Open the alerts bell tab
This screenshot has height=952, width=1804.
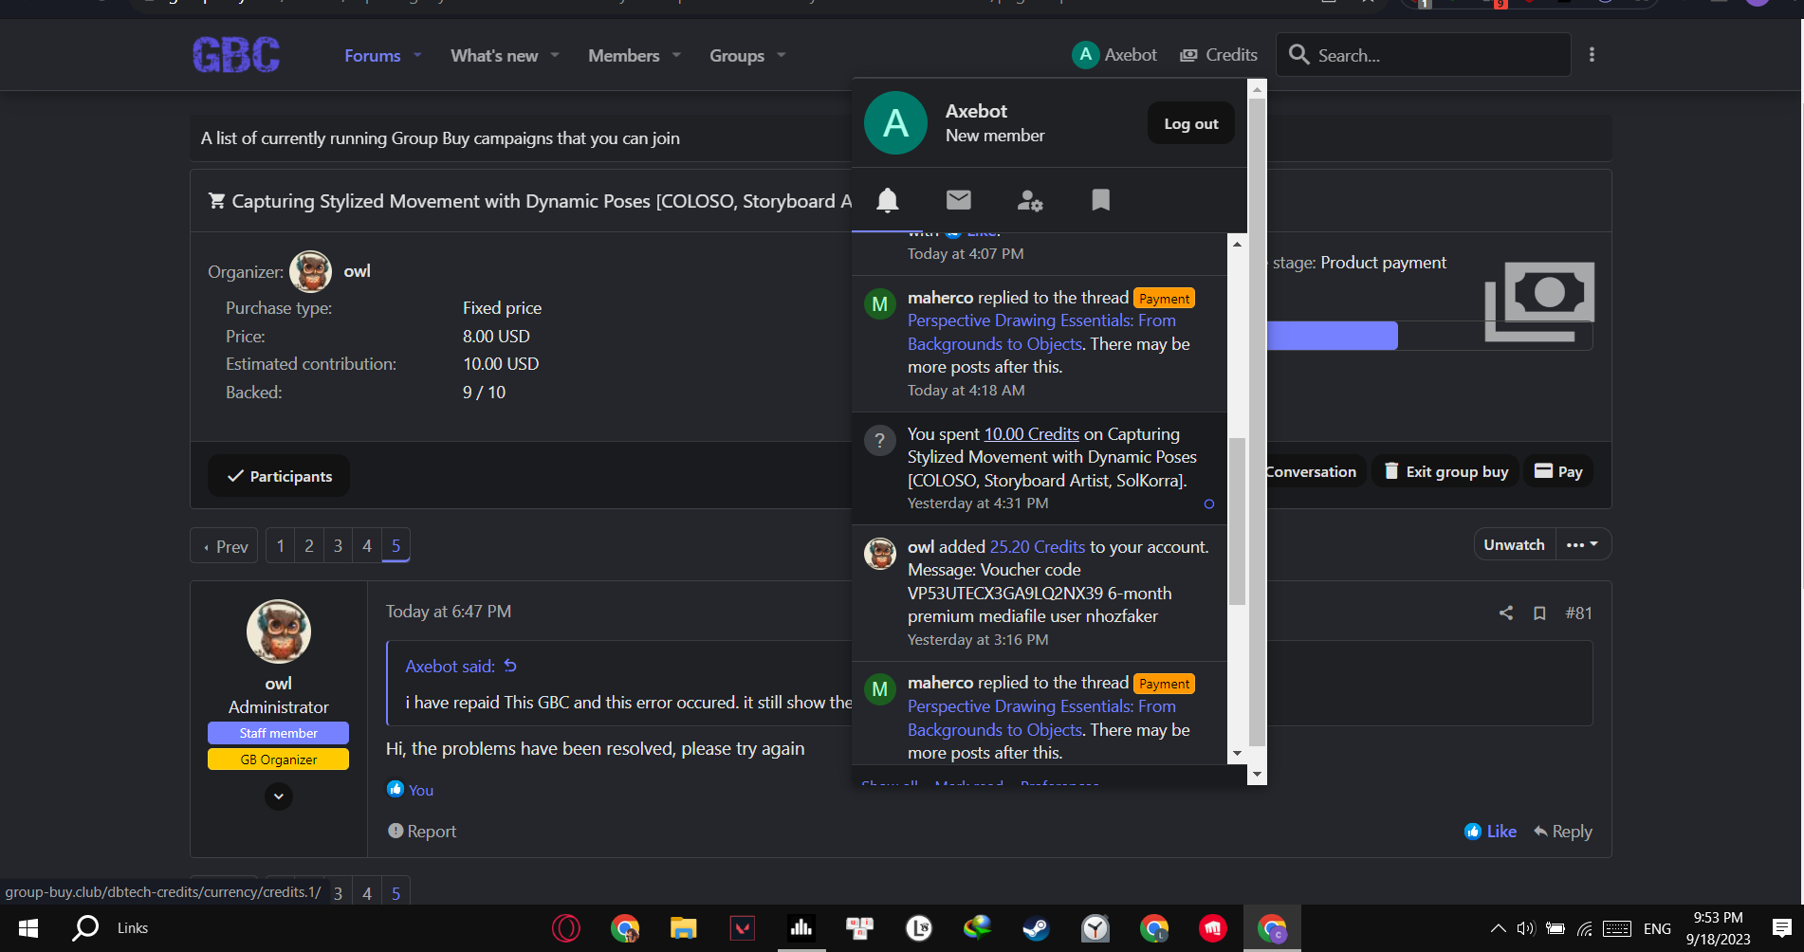point(887,200)
